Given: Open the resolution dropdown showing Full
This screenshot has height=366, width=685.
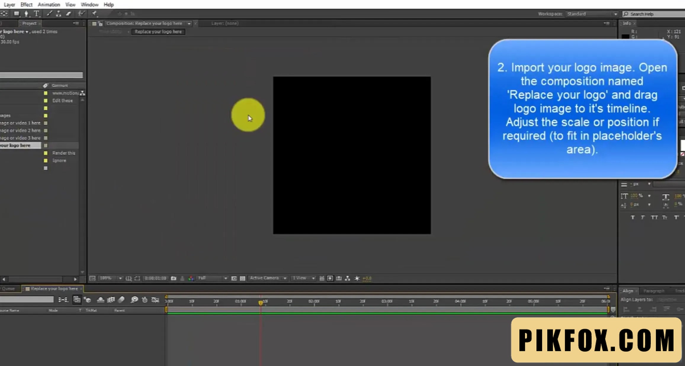Looking at the screenshot, I should pyautogui.click(x=212, y=278).
